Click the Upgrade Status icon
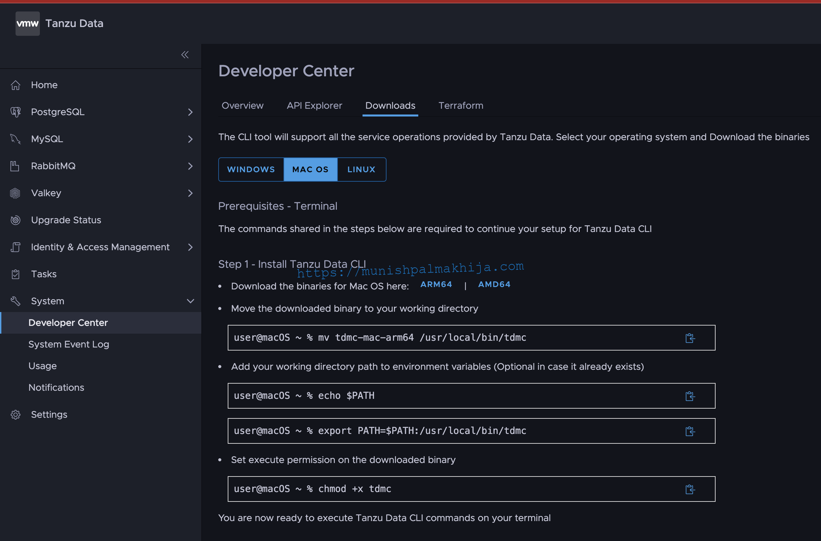821x541 pixels. click(16, 220)
